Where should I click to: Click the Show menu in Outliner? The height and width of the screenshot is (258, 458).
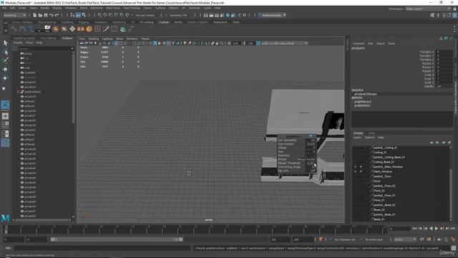coord(29,43)
